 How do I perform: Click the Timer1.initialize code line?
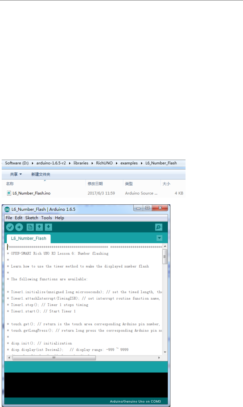tap(84, 292)
